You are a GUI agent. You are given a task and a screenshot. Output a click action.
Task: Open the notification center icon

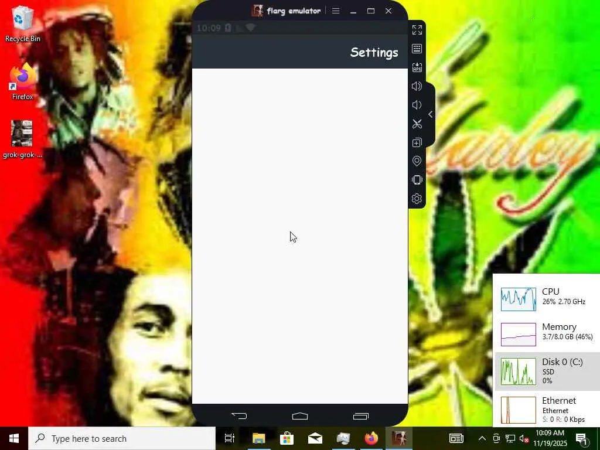pos(582,438)
